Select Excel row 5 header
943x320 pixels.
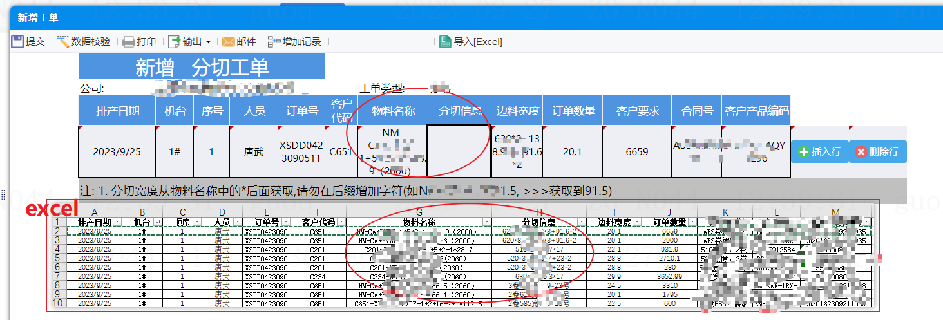click(58, 258)
